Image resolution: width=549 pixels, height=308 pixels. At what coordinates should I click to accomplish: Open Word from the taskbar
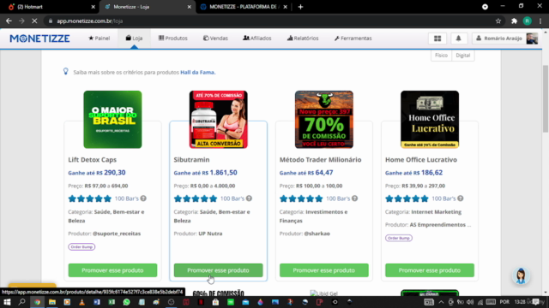pyautogui.click(x=97, y=302)
